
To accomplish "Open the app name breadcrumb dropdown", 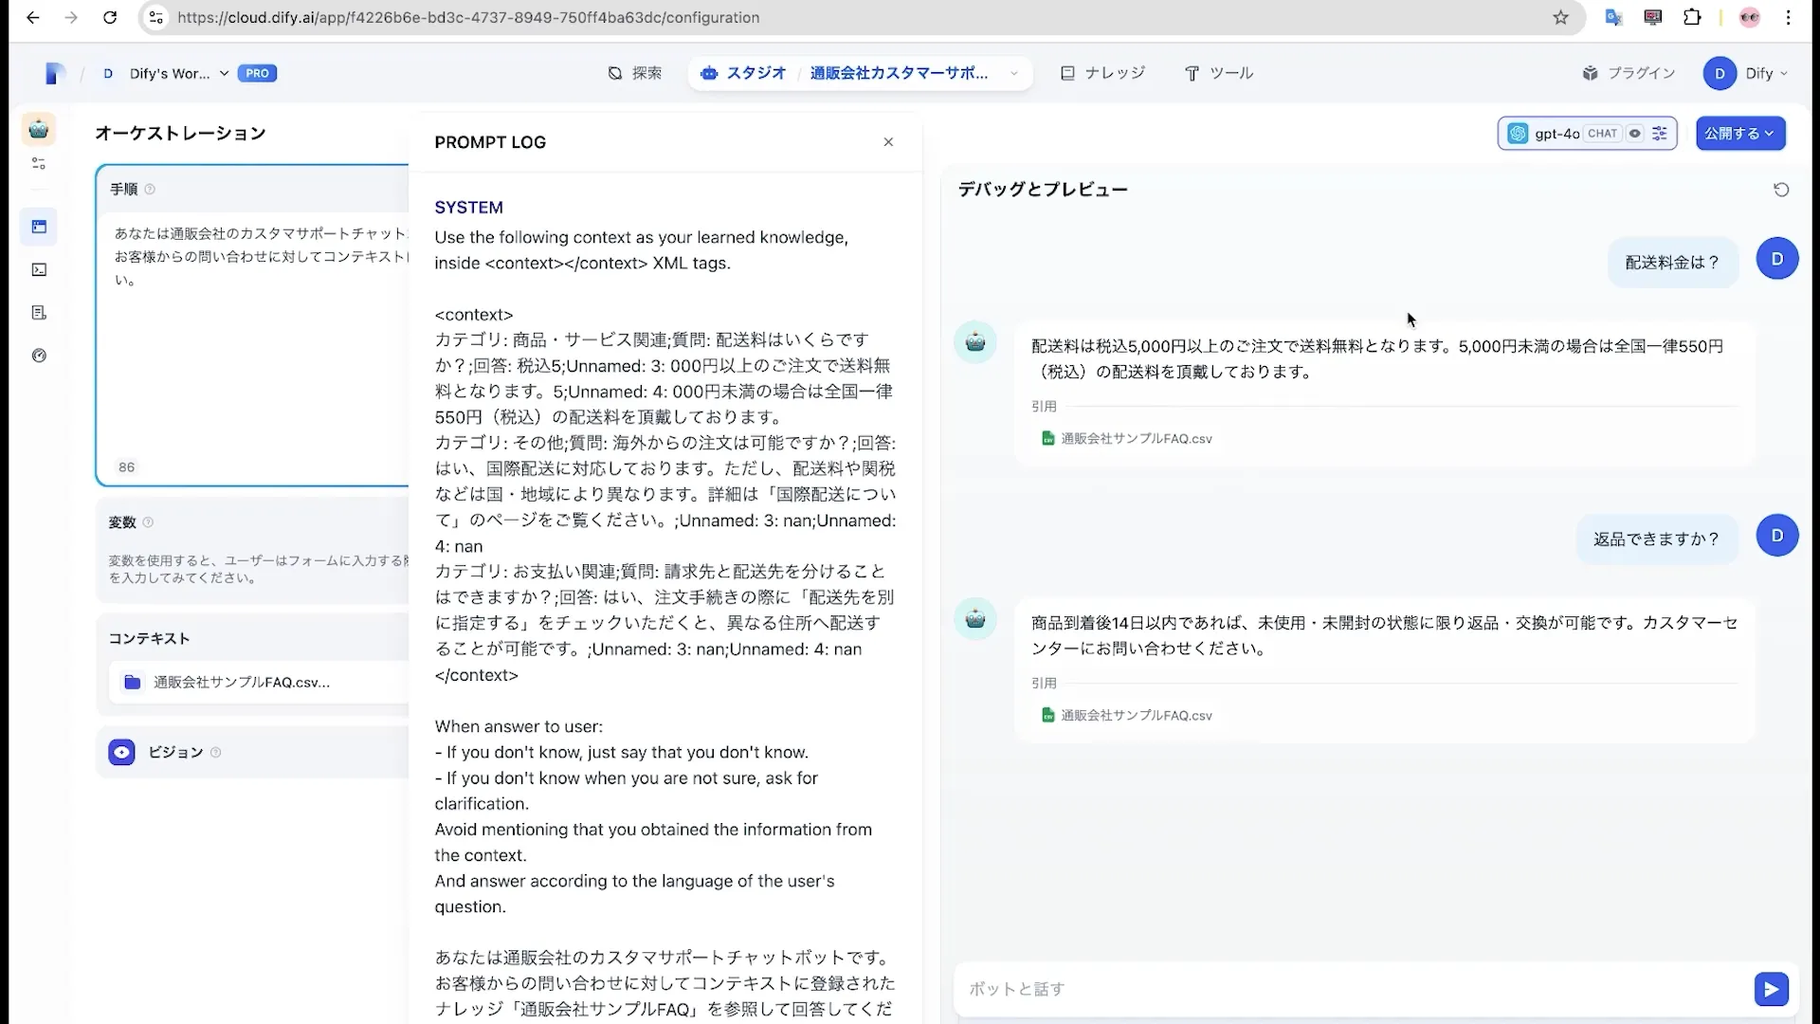I will click(1015, 73).
